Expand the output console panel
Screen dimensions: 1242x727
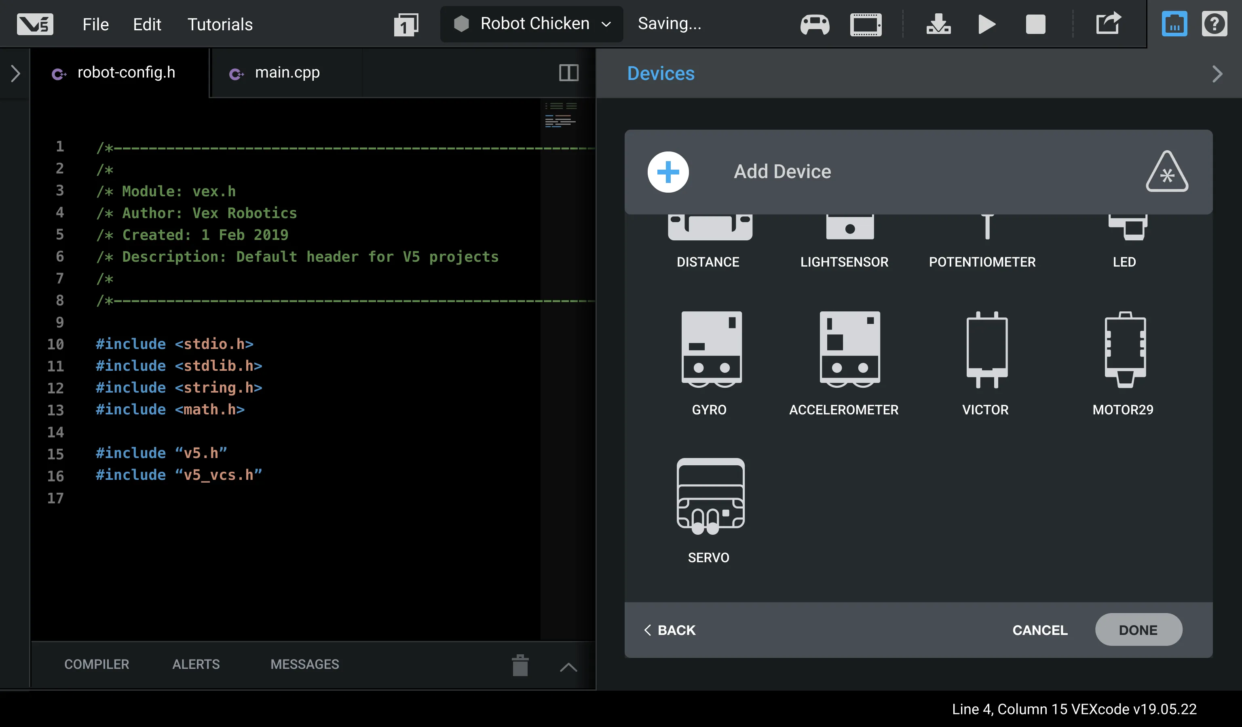click(x=568, y=667)
